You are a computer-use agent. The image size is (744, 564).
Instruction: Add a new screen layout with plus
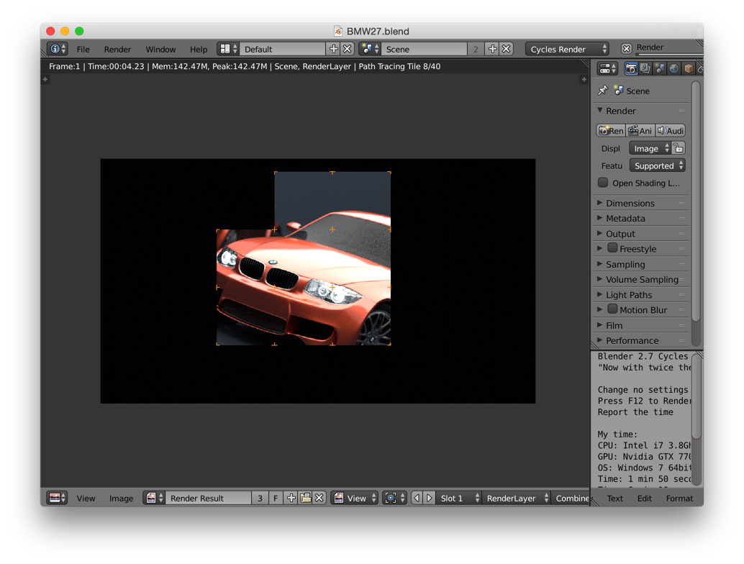[334, 49]
